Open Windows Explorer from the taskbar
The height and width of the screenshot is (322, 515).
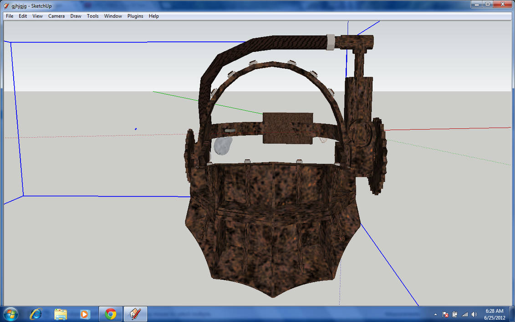tap(60, 314)
